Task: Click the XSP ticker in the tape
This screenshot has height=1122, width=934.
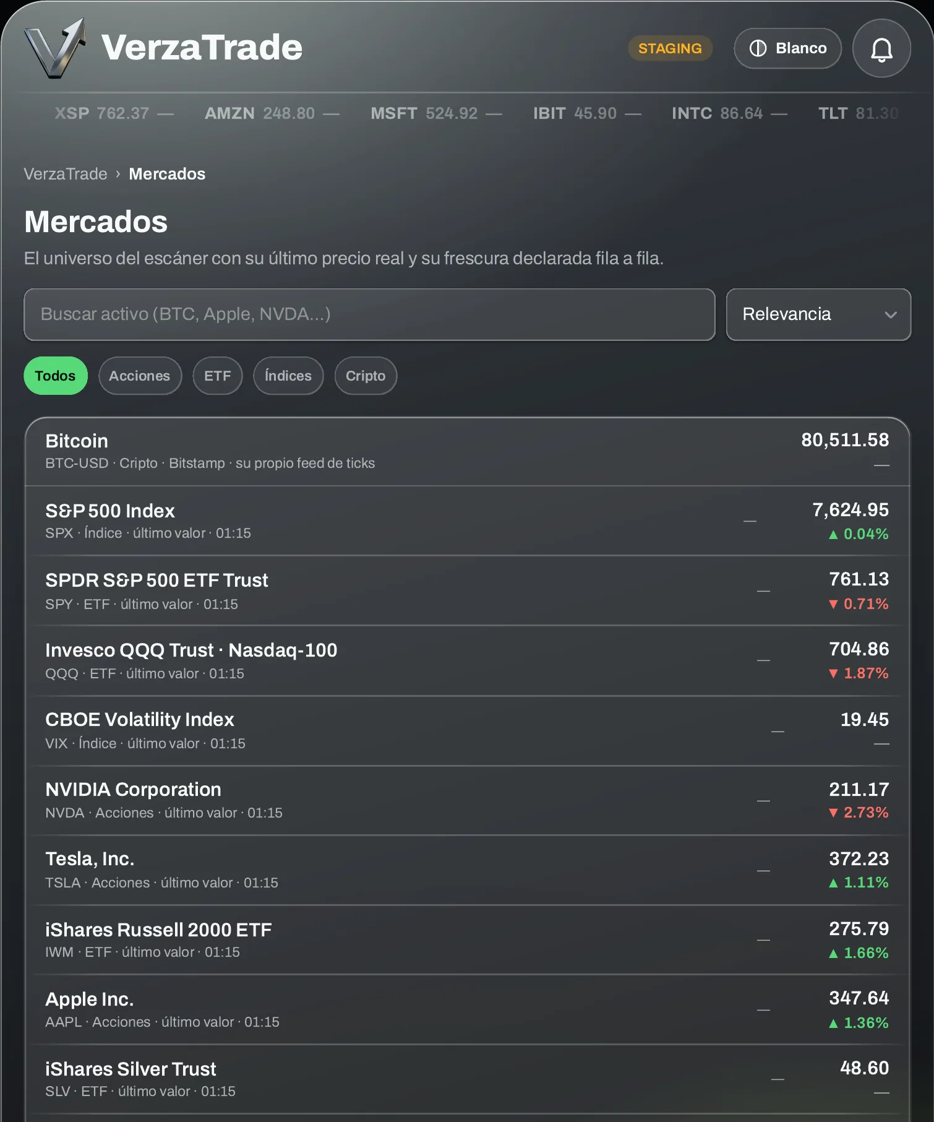Action: [x=114, y=113]
